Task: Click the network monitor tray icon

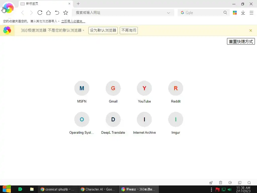Action: [224, 189]
